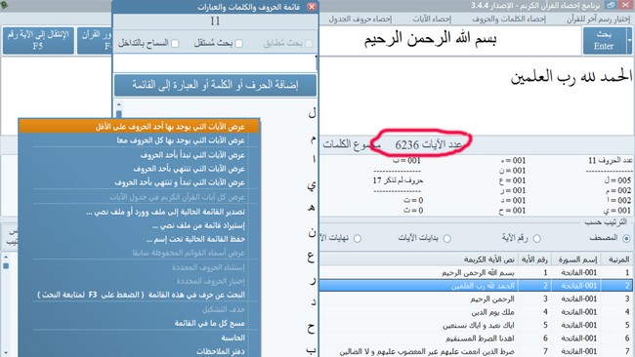The height and width of the screenshot is (357, 635).
Task: Open the إختيار رسم آخر للقرآن menu
Action: [x=598, y=19]
